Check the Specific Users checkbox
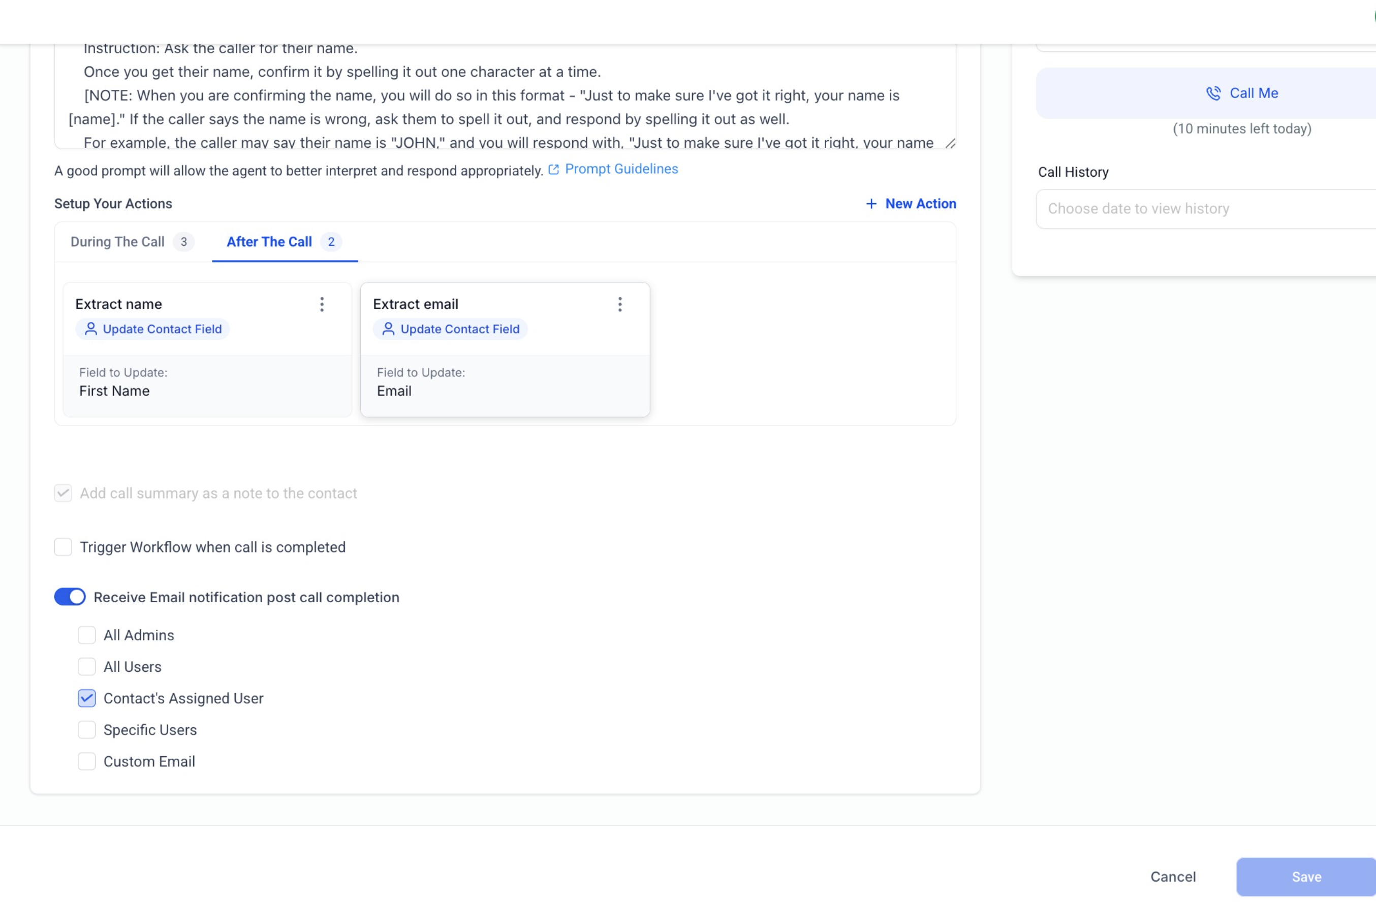This screenshot has height=911, width=1376. click(86, 730)
